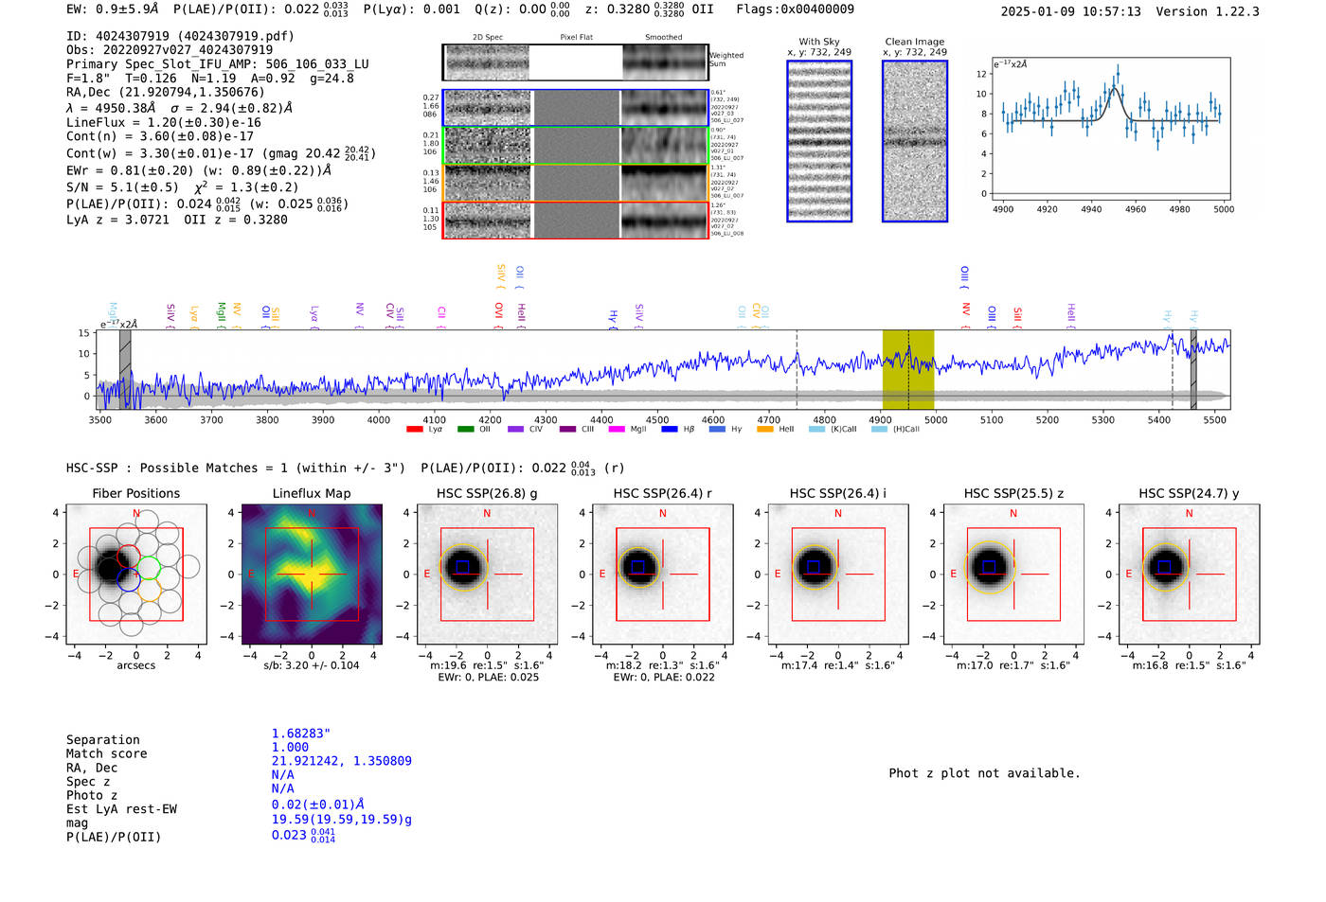Click the (H)CaII legend swatch
This screenshot has width=1326, height=902.
(x=879, y=429)
